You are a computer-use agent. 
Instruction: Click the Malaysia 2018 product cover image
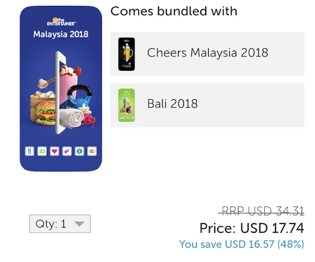(61, 88)
